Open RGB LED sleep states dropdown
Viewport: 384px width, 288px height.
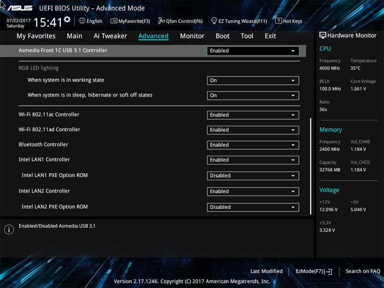coord(253,95)
